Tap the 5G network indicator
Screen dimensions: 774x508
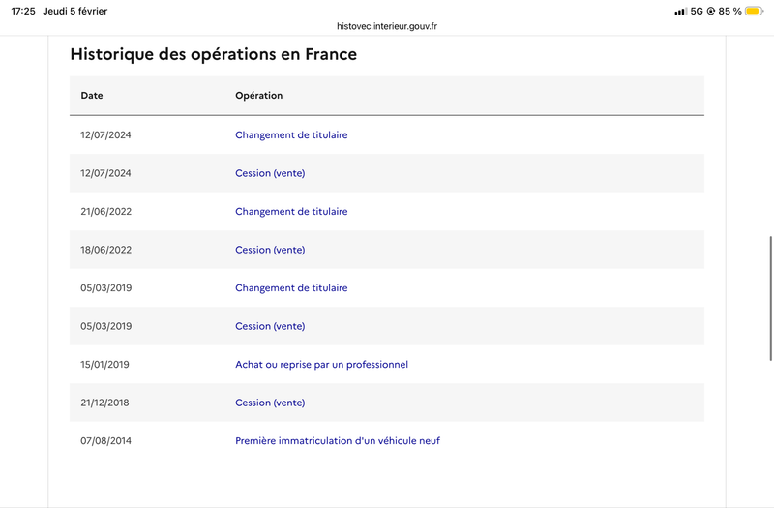click(697, 11)
